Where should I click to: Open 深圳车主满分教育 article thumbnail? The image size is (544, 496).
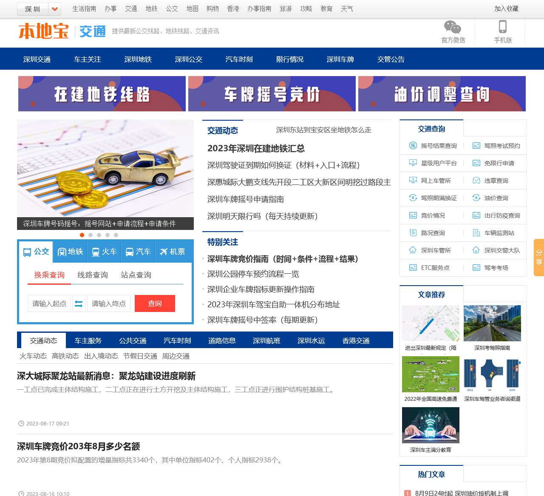tap(431, 425)
